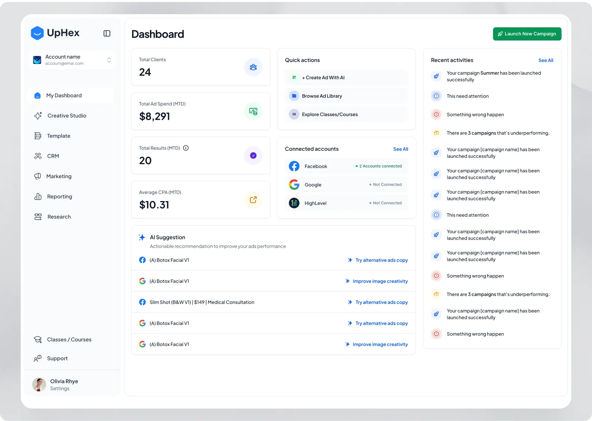
Task: Open the Classes / Courses graduation cap icon
Action: (x=38, y=340)
